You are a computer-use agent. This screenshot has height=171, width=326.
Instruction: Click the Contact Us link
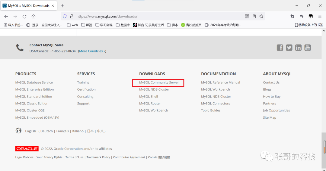coord(271,82)
